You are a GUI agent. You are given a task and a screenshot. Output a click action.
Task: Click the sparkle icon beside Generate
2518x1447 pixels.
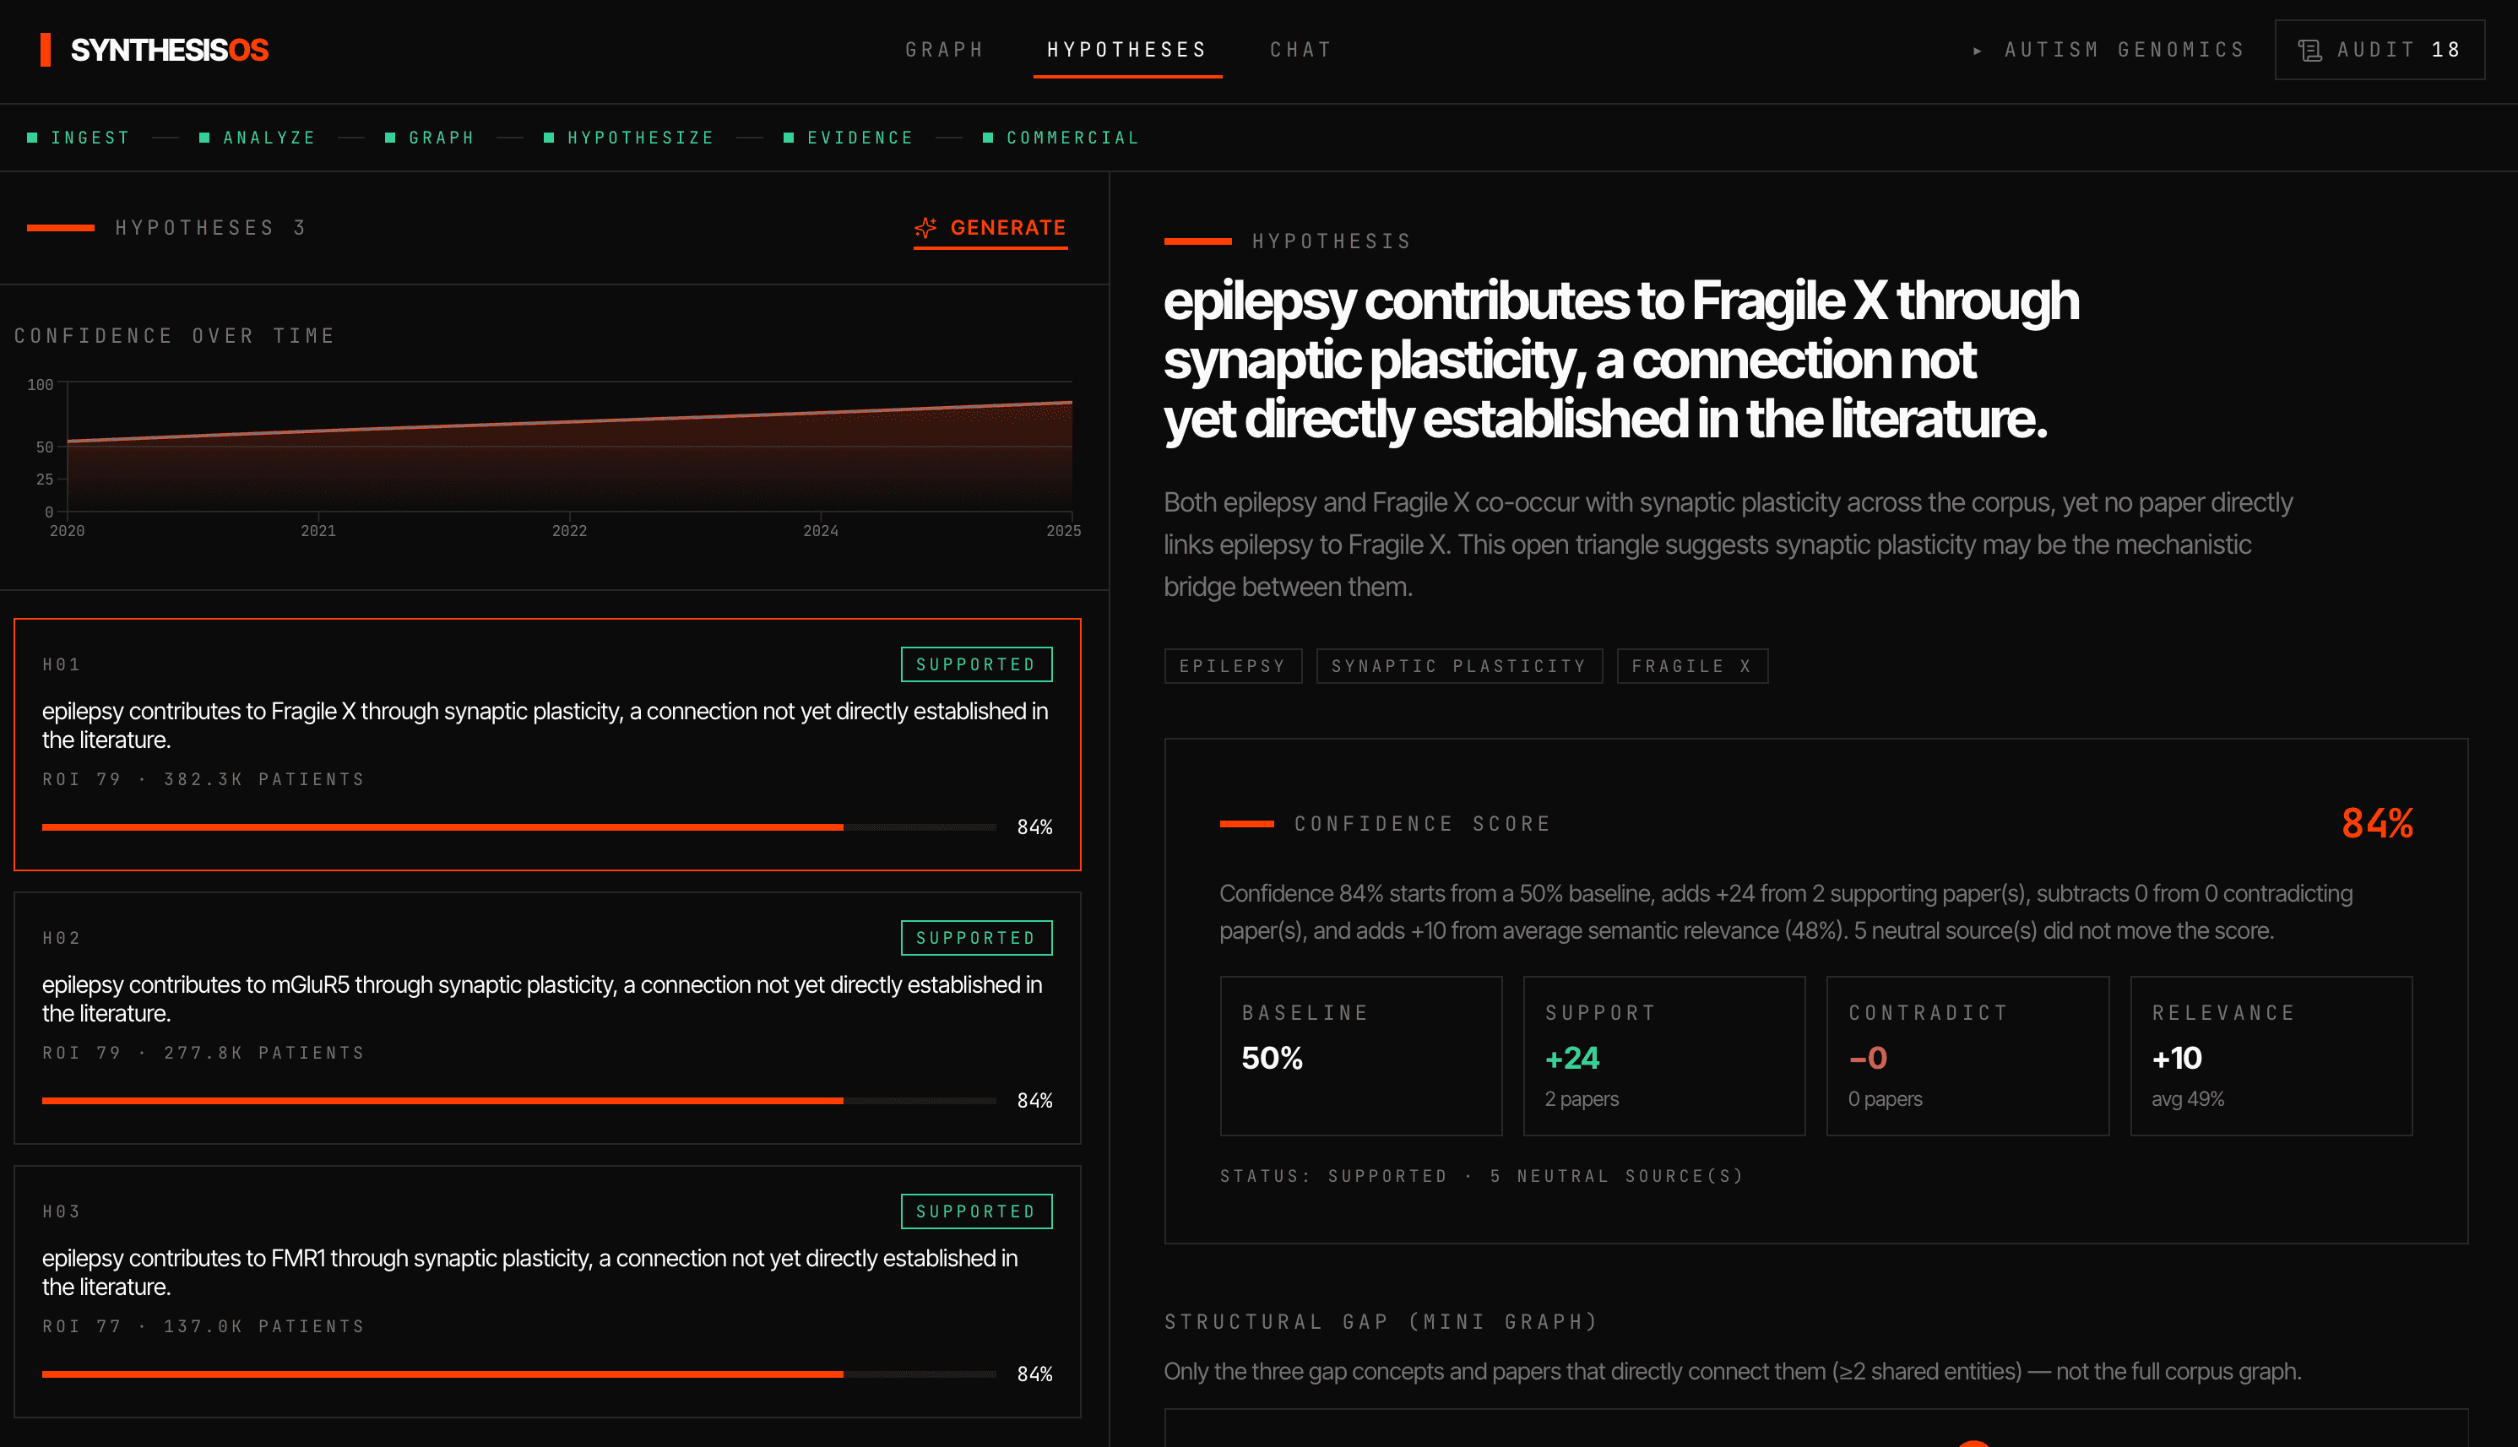tap(925, 228)
